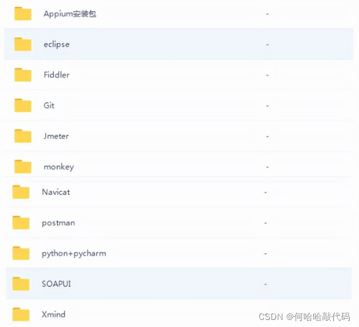The image size is (359, 327).
Task: Select the Jmeter folder name
Action: click(x=56, y=136)
